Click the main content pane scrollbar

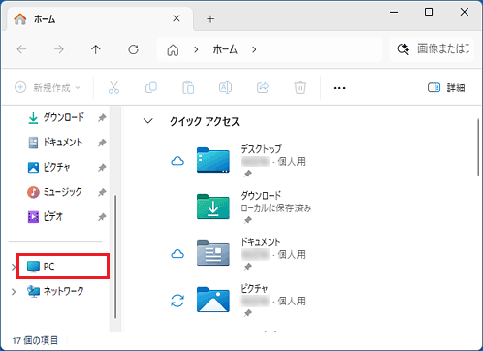pyautogui.click(x=478, y=147)
